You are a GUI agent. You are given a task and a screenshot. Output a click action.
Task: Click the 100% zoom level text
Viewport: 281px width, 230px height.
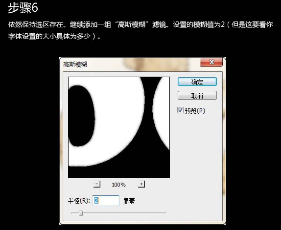(119, 185)
